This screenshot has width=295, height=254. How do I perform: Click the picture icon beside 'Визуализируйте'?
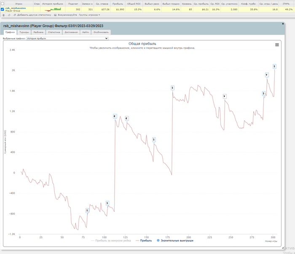pos(55,15)
